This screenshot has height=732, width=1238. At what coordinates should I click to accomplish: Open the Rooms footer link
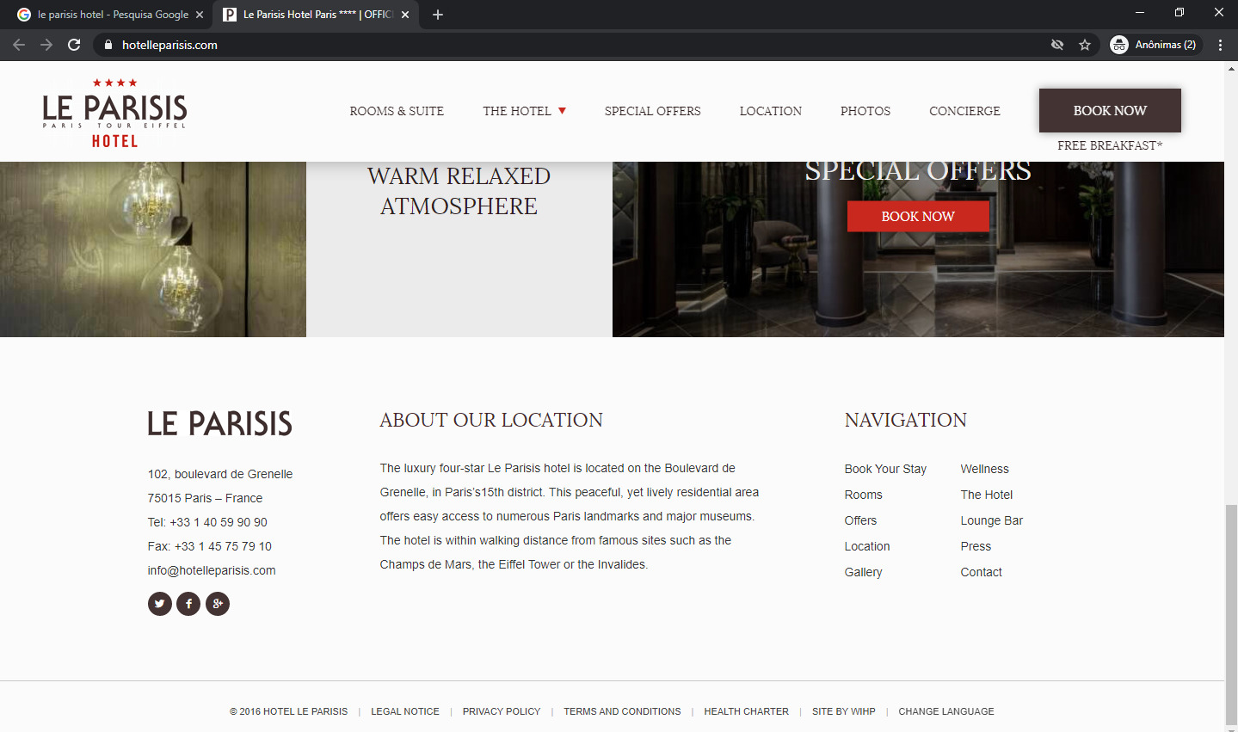click(864, 495)
